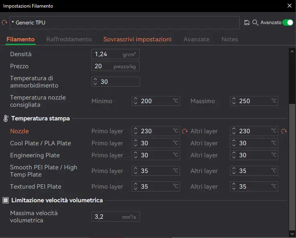Open the Sovrascrivi impostazioni tab
The image size is (296, 238).
pyautogui.click(x=137, y=39)
